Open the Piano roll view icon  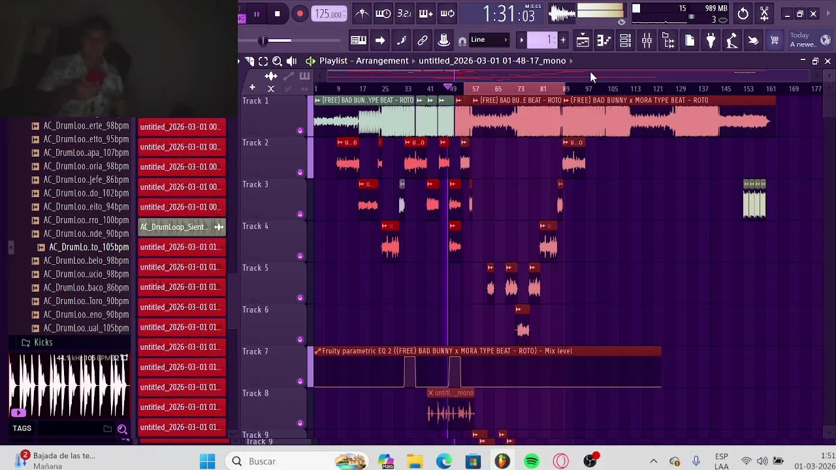(603, 40)
